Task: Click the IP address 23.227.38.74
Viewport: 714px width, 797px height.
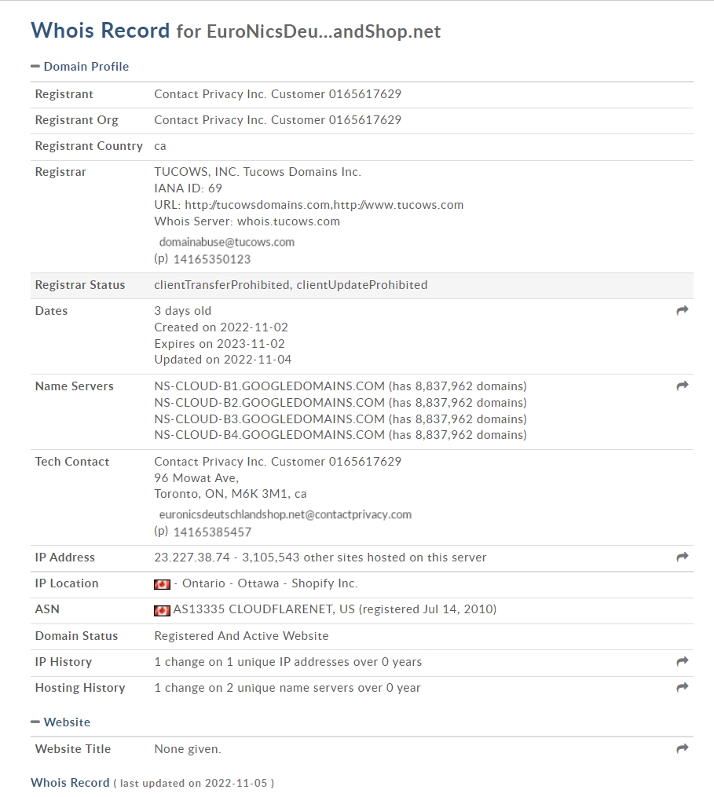Action: click(192, 558)
